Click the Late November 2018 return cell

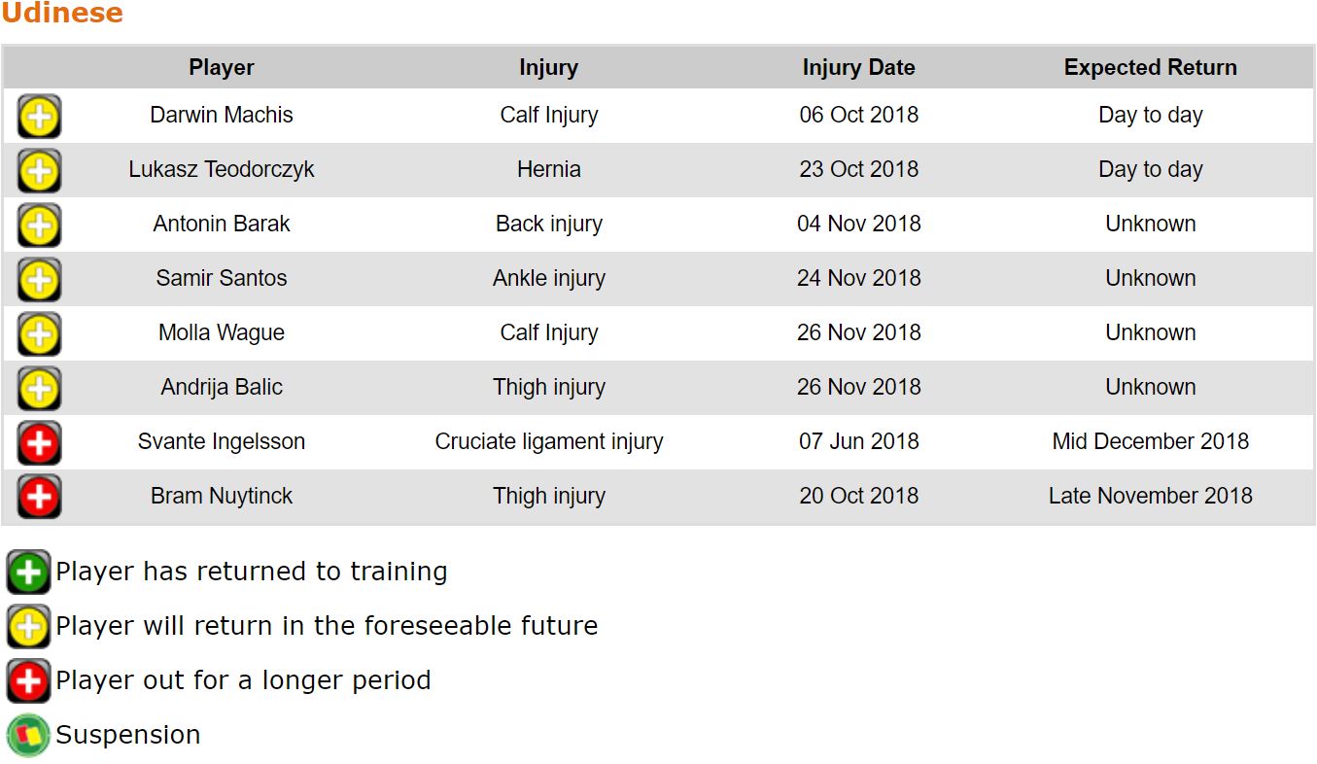[1150, 496]
